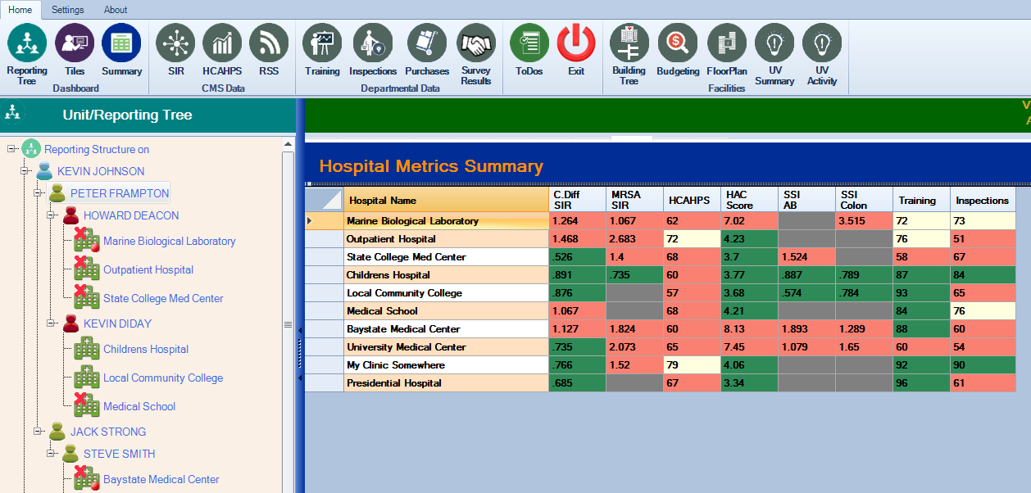The image size is (1031, 493).
Task: Collapse the HOWARD DEACON node
Action: tap(51, 216)
